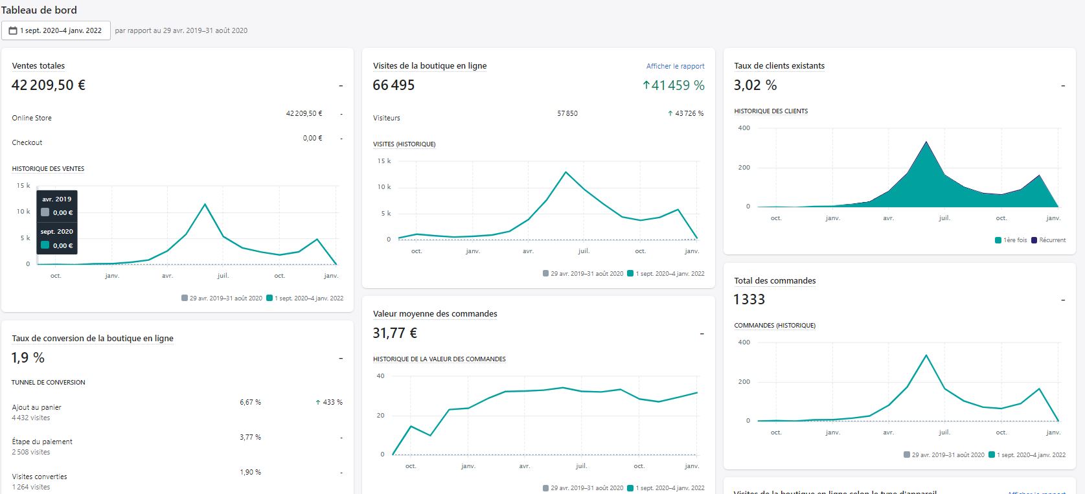Open the 1 sept. 2020–4 janv. 2022 date picker

pyautogui.click(x=56, y=30)
